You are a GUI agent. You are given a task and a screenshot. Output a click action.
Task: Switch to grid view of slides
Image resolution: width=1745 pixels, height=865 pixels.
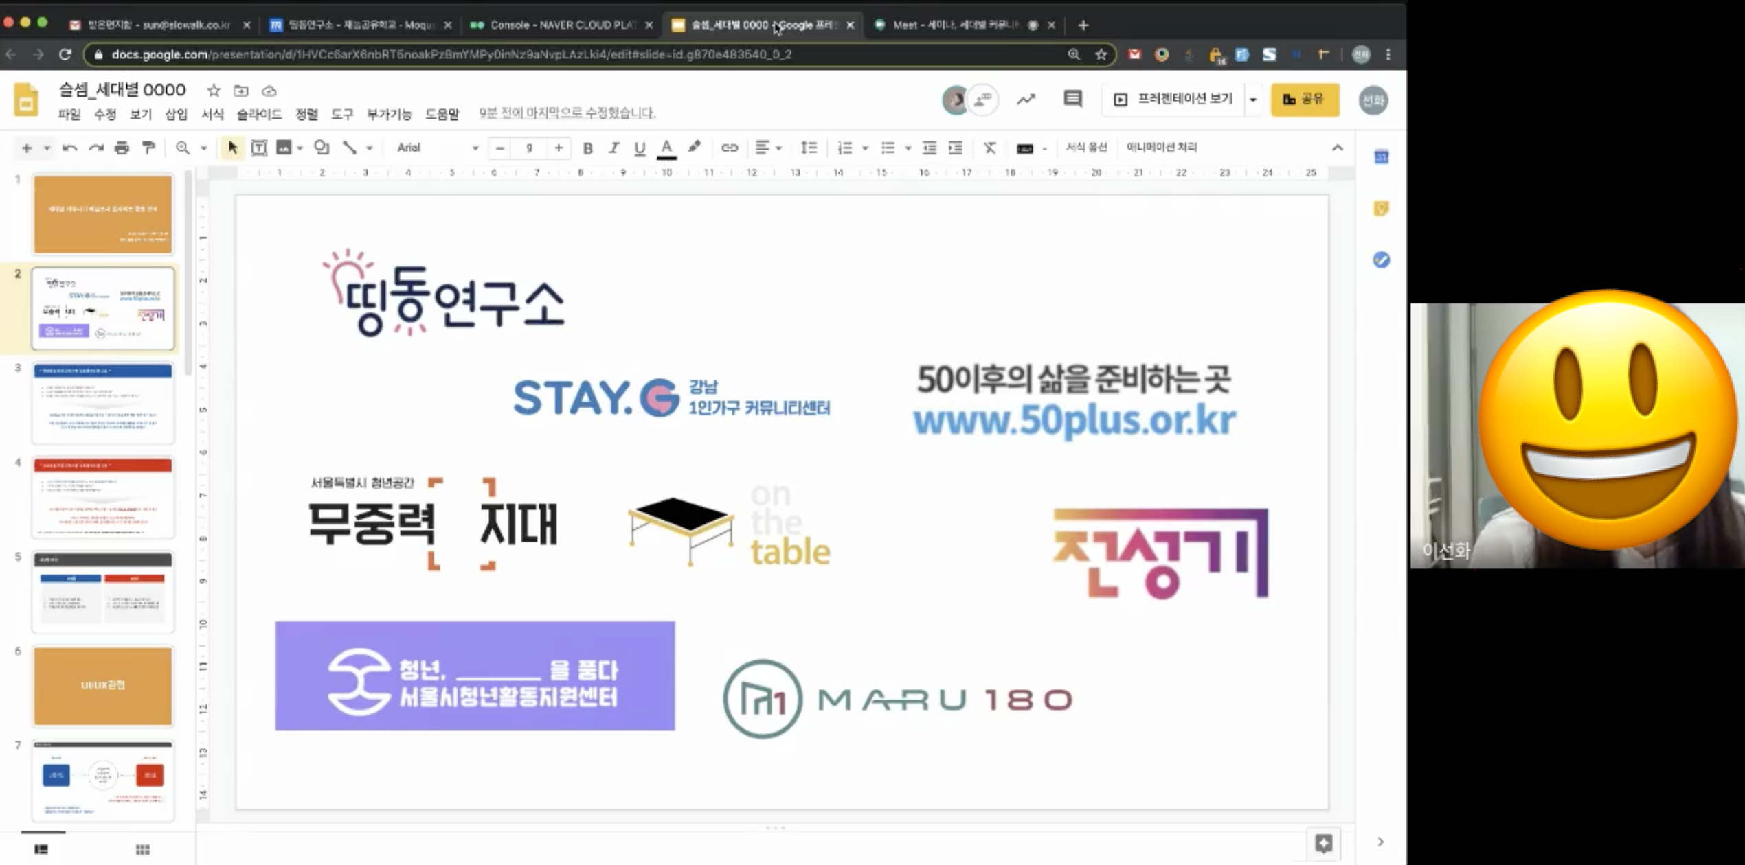tap(143, 850)
